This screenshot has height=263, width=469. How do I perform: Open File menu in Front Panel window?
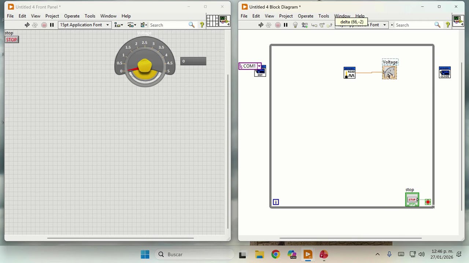tap(10, 16)
